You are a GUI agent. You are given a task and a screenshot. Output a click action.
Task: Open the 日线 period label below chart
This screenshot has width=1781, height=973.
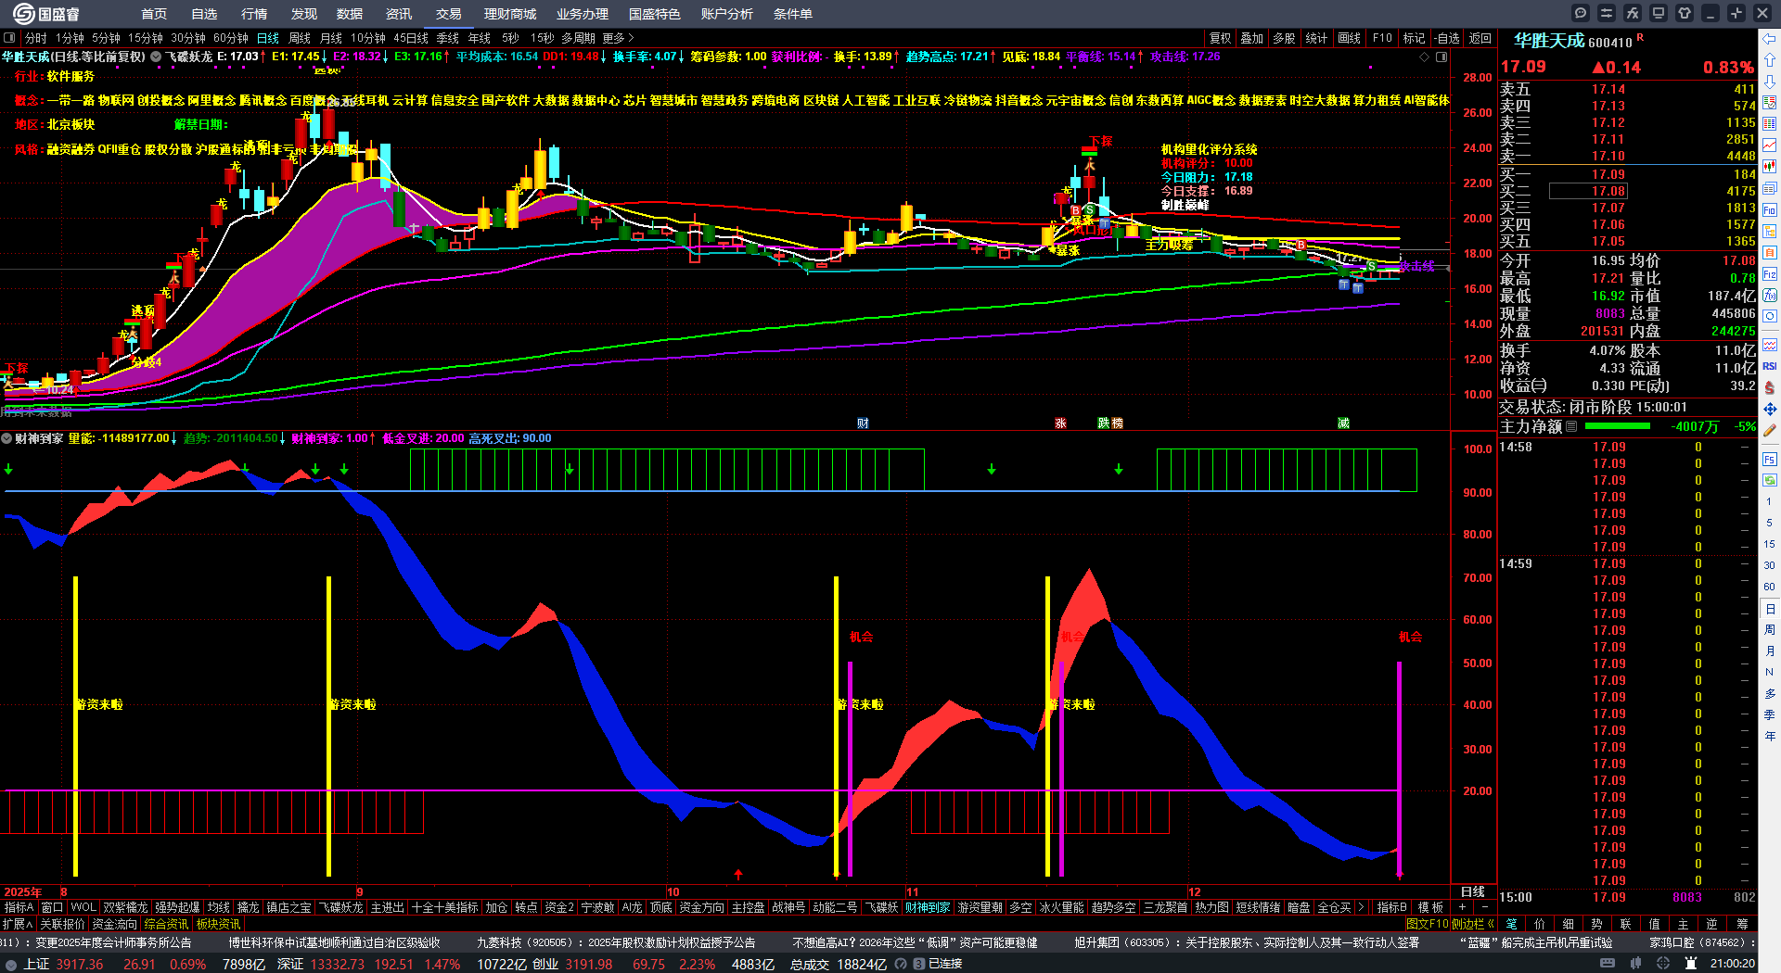pos(1473,891)
